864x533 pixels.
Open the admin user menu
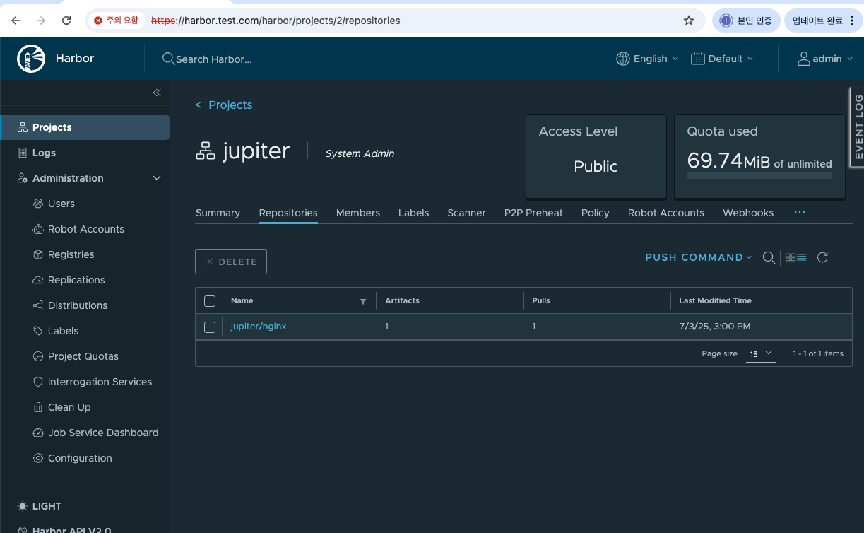[x=825, y=59]
